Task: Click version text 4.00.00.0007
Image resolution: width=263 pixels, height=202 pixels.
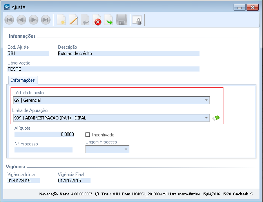Action: coord(82,194)
